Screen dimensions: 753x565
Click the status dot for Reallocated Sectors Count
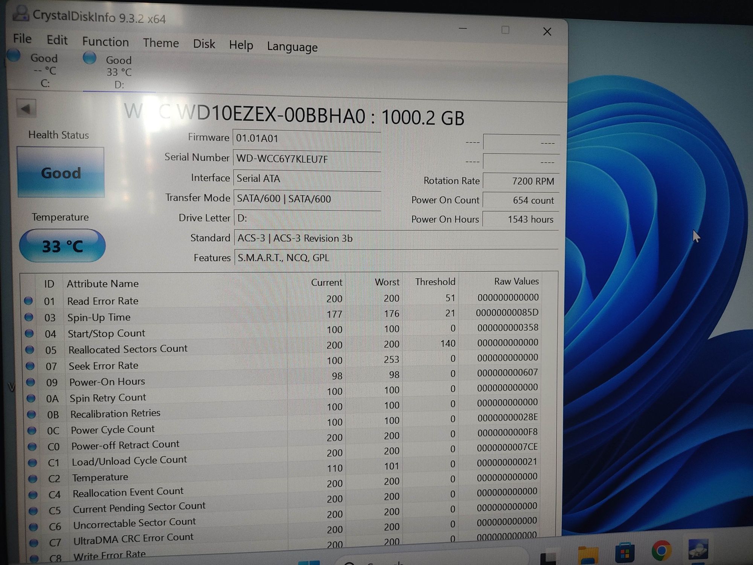(x=29, y=349)
